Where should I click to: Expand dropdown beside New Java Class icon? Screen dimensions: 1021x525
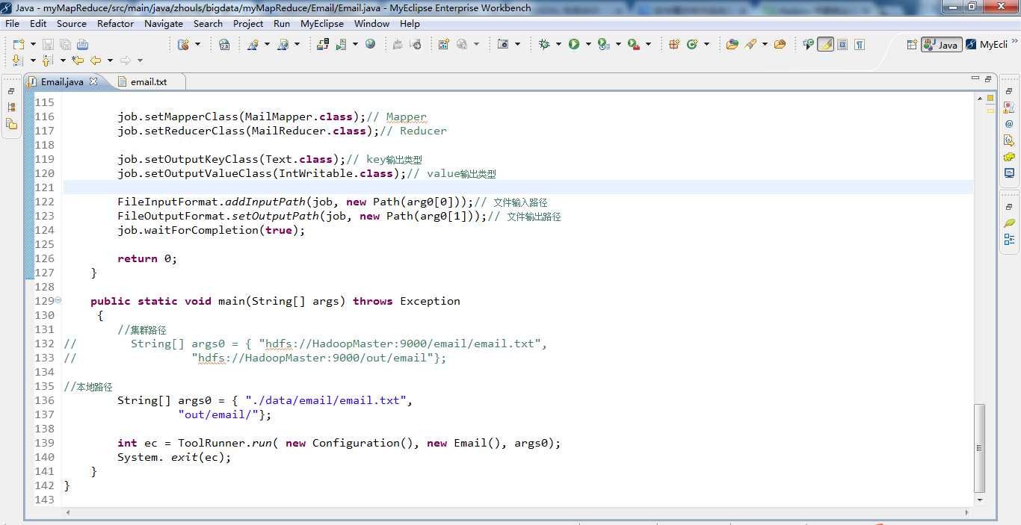[x=706, y=44]
